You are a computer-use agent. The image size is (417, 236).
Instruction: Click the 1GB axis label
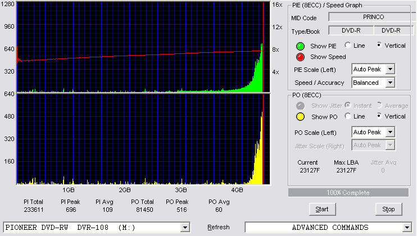pos(69,190)
